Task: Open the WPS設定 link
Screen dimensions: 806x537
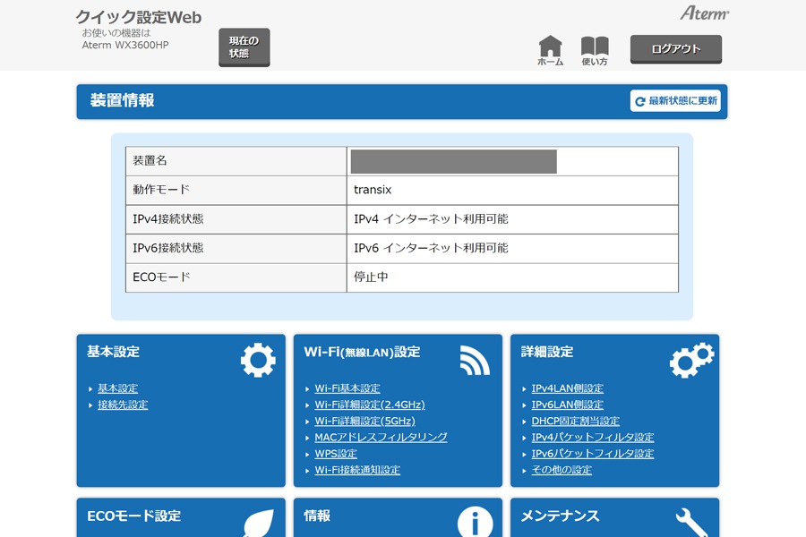Action: click(x=336, y=454)
